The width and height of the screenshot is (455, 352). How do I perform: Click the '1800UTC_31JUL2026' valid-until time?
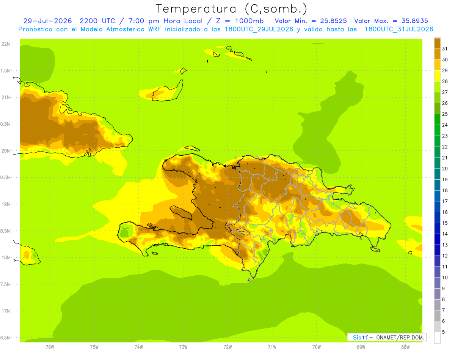click(x=399, y=29)
